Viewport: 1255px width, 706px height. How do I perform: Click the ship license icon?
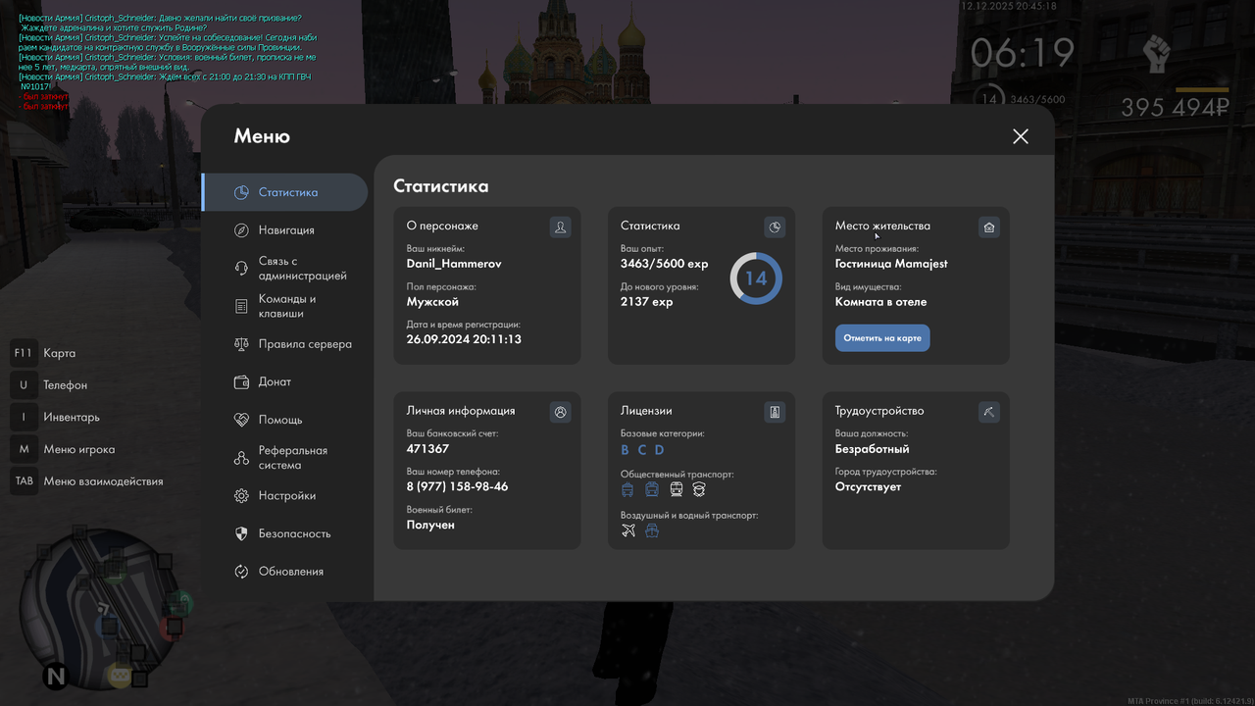[x=652, y=530]
